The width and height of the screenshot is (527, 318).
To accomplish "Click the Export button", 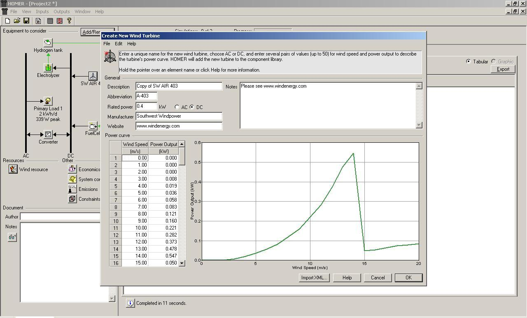I will point(503,69).
